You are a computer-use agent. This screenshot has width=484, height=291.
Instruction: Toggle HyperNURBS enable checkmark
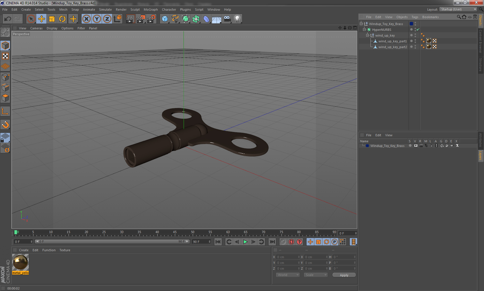(418, 29)
